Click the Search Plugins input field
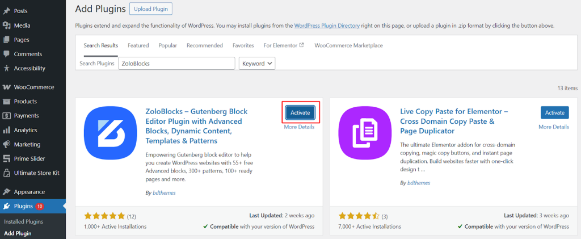The height and width of the screenshot is (239, 581). coord(177,64)
